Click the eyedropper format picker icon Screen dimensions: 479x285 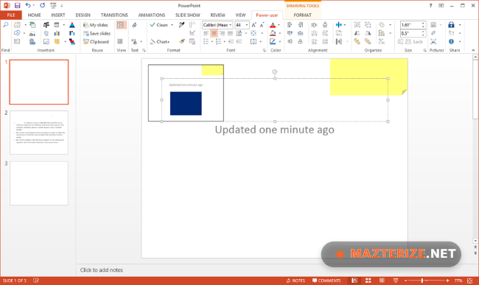182,25
